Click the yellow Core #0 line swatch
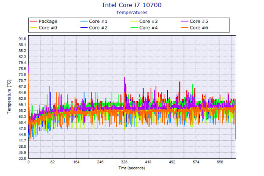This screenshot has height=176, width=264. point(33,27)
